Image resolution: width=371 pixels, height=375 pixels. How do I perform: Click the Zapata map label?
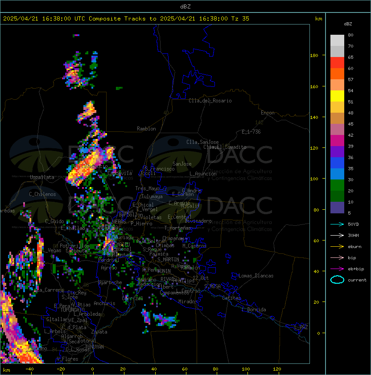pos(99,332)
